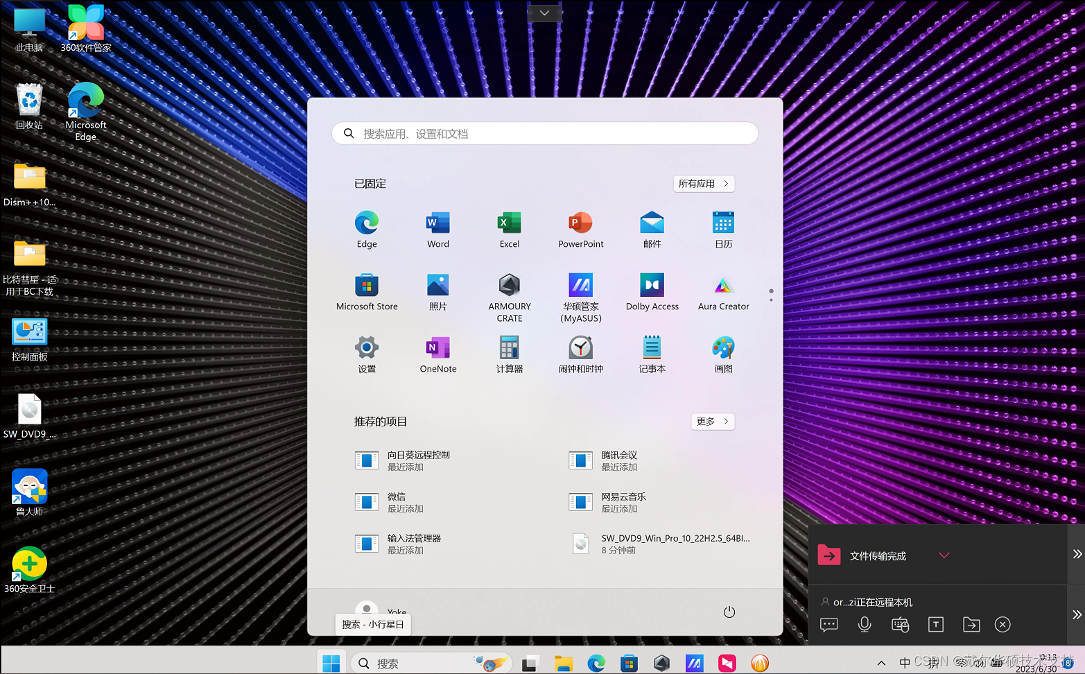This screenshot has height=674, width=1085.
Task: Open Edge browser on taskbar
Action: tap(596, 664)
